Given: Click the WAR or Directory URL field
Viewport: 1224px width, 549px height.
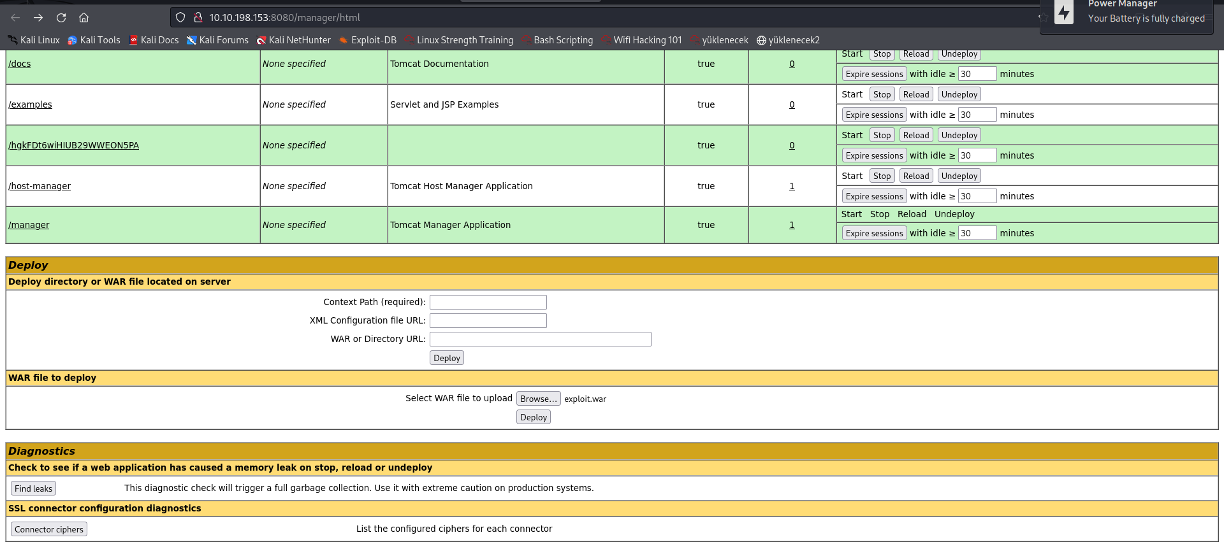Looking at the screenshot, I should [x=540, y=339].
